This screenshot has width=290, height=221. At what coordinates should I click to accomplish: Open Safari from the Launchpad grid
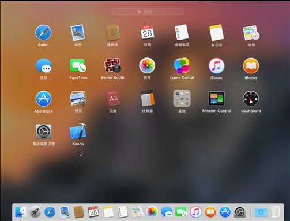point(43,33)
